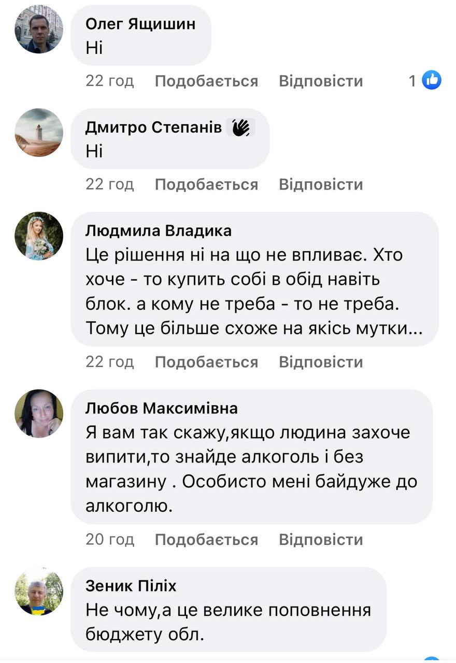Like Людмила Владика's comment

[x=206, y=362]
